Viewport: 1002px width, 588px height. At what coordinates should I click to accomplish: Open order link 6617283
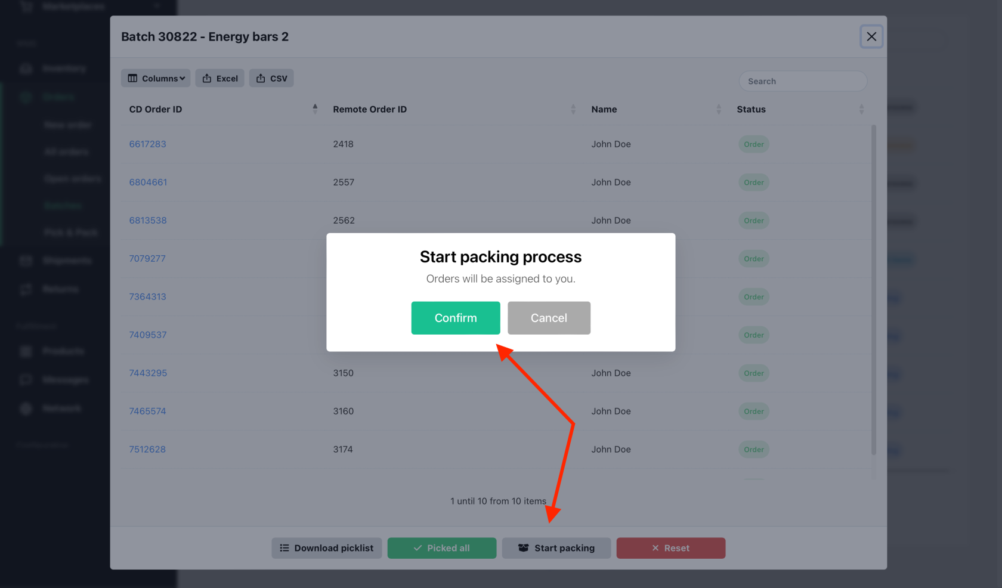point(148,144)
